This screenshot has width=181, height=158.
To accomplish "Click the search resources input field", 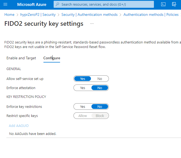I will coord(104,4).
